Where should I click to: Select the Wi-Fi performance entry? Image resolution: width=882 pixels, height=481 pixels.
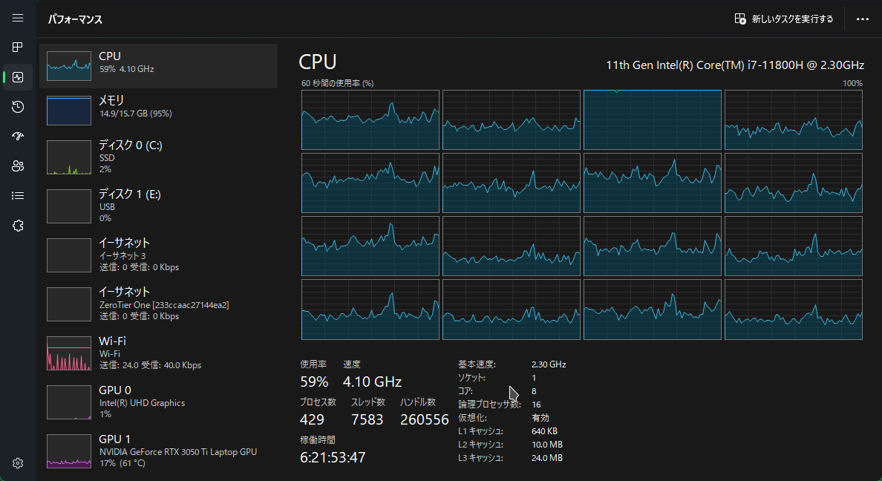point(158,353)
